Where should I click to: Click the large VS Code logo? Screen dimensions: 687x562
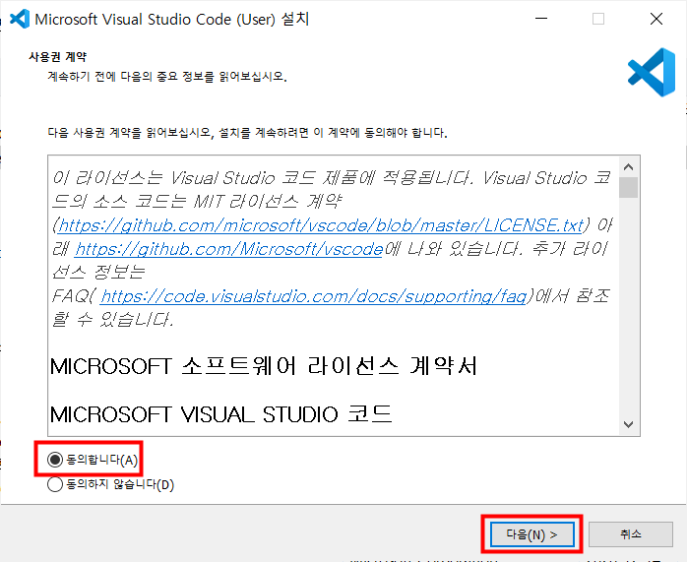[x=651, y=72]
